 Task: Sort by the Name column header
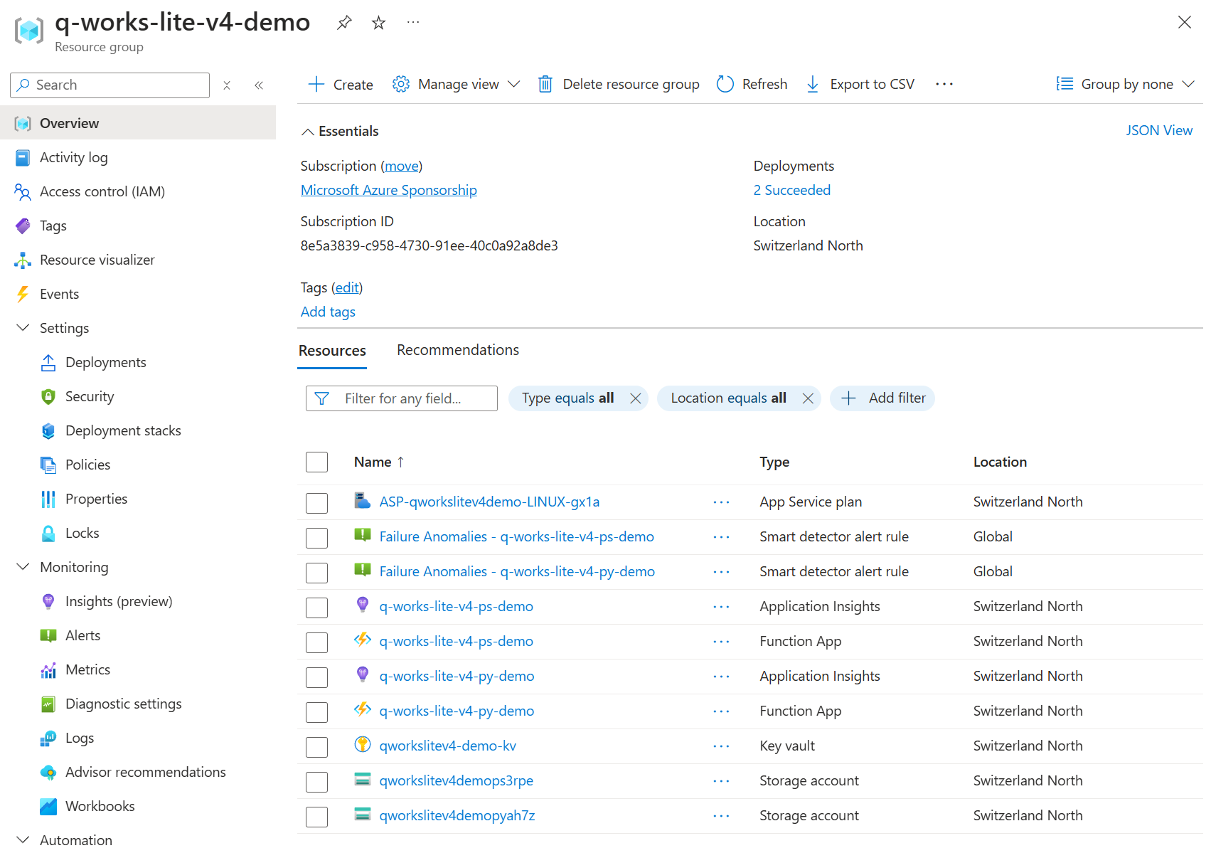point(379,462)
